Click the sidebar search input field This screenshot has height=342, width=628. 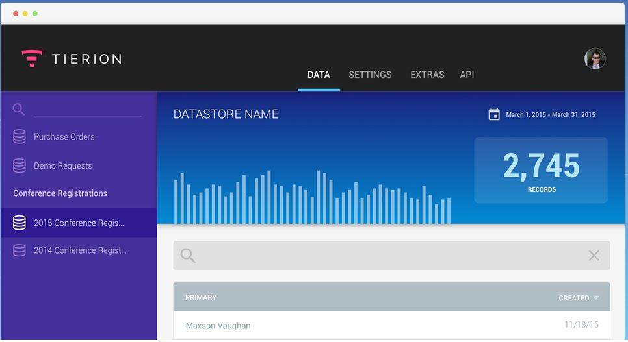tap(87, 109)
